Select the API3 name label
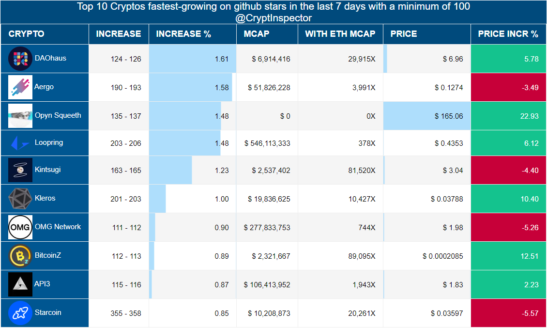Screen dimensions: 547x328 coord(42,284)
